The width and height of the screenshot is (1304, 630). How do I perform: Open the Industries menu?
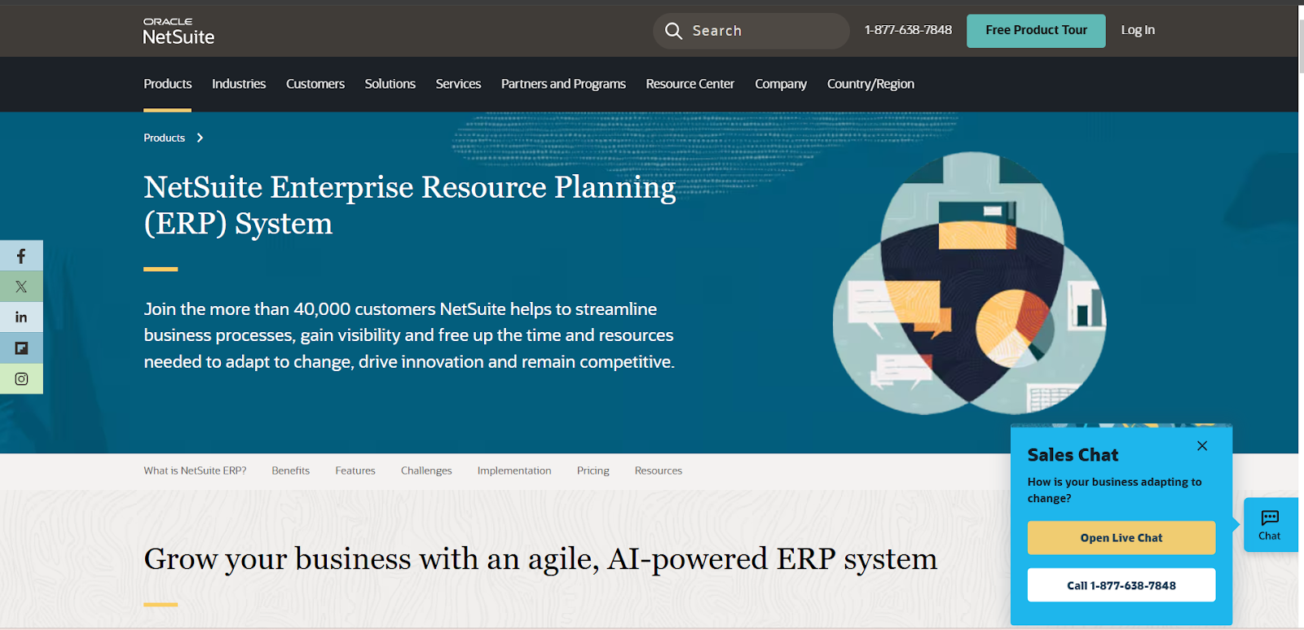[239, 84]
